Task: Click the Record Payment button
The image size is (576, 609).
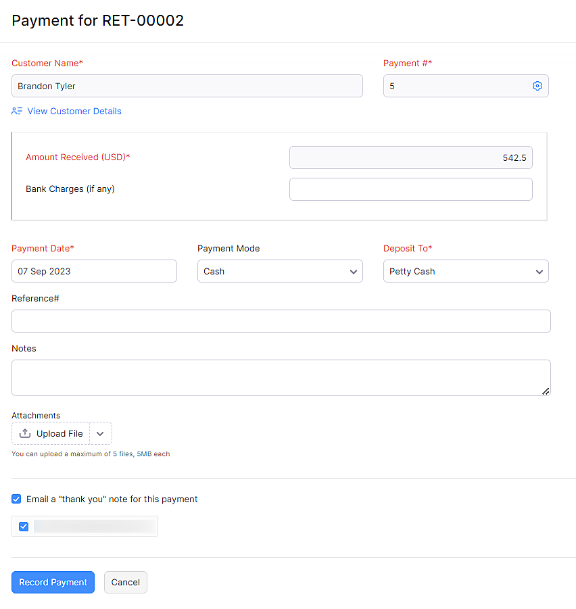Action: [x=53, y=582]
